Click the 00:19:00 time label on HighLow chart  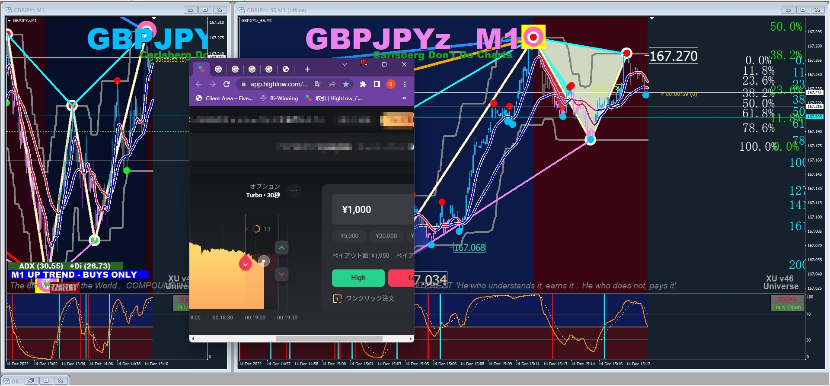[x=255, y=317]
